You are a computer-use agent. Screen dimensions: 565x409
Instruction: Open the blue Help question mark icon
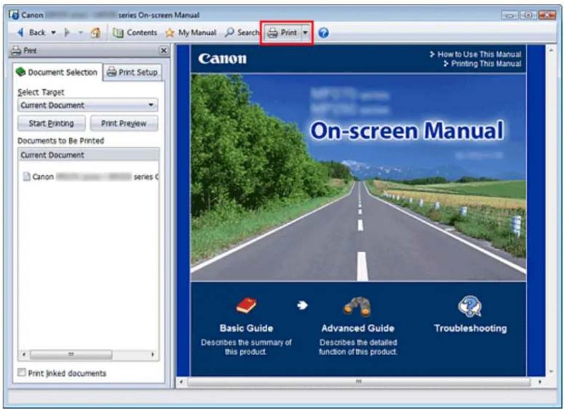coord(324,33)
